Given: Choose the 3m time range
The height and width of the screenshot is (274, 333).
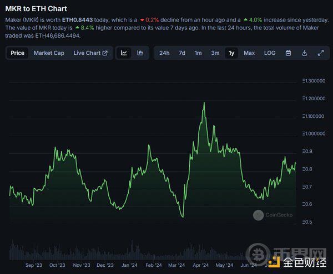Looking at the screenshot, I should pyautogui.click(x=215, y=53).
